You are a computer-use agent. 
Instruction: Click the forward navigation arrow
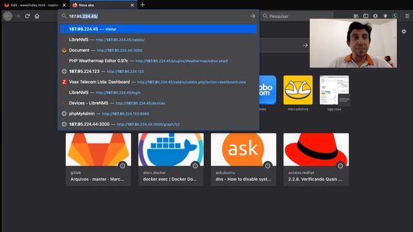(17, 16)
